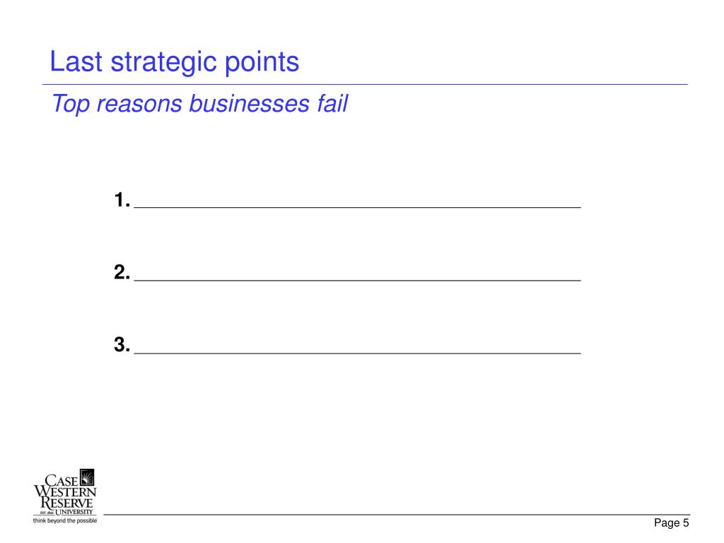The height and width of the screenshot is (543, 724).
Task: Click the list number "3."
Action: (122, 344)
